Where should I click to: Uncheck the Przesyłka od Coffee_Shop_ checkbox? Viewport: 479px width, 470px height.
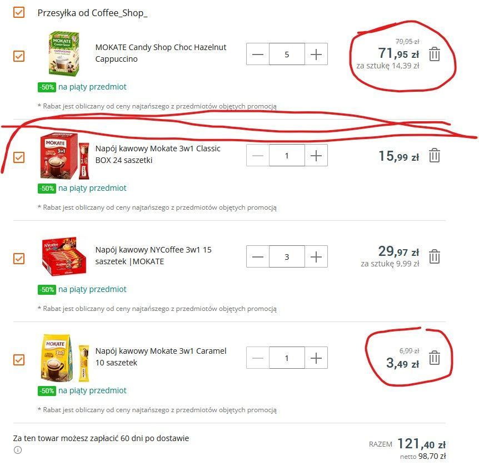pos(19,13)
